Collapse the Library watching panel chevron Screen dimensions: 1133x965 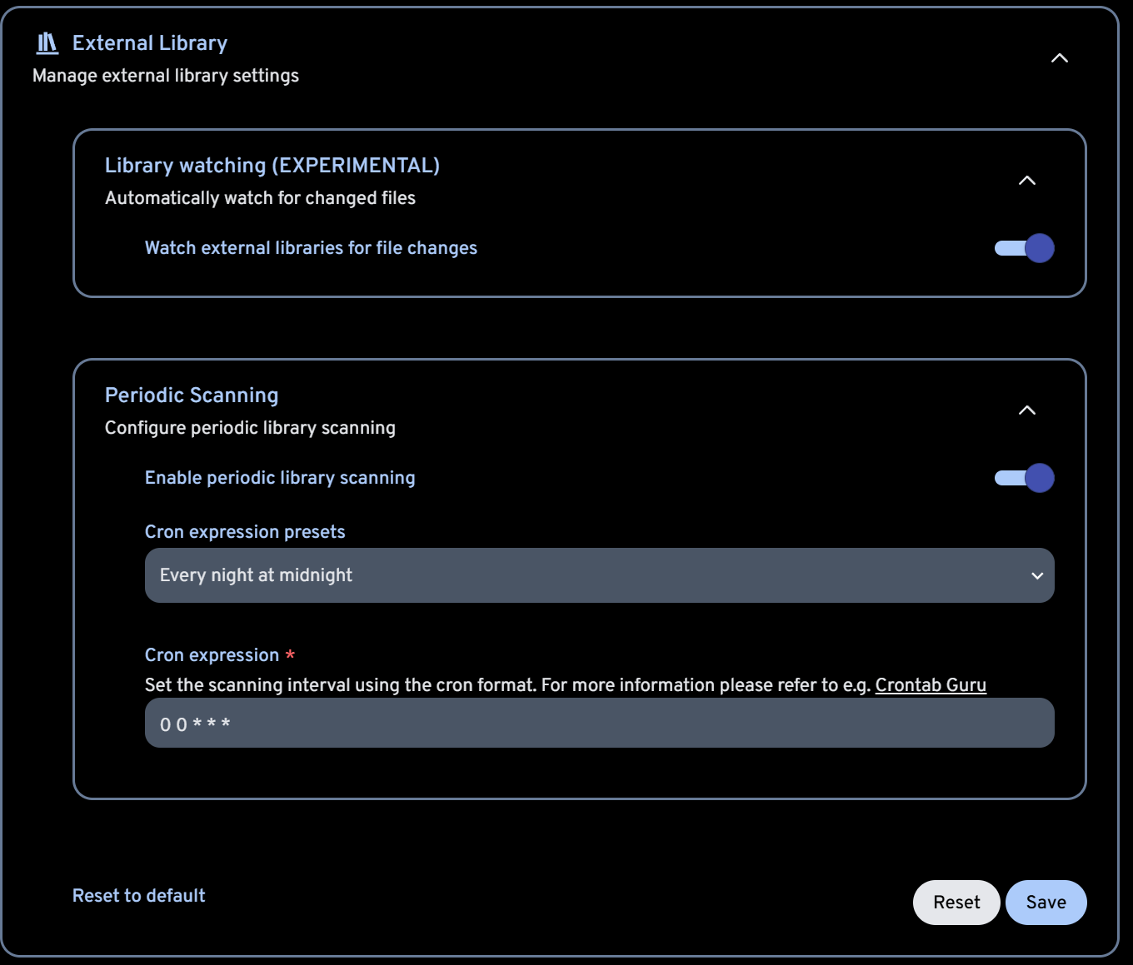(x=1026, y=181)
